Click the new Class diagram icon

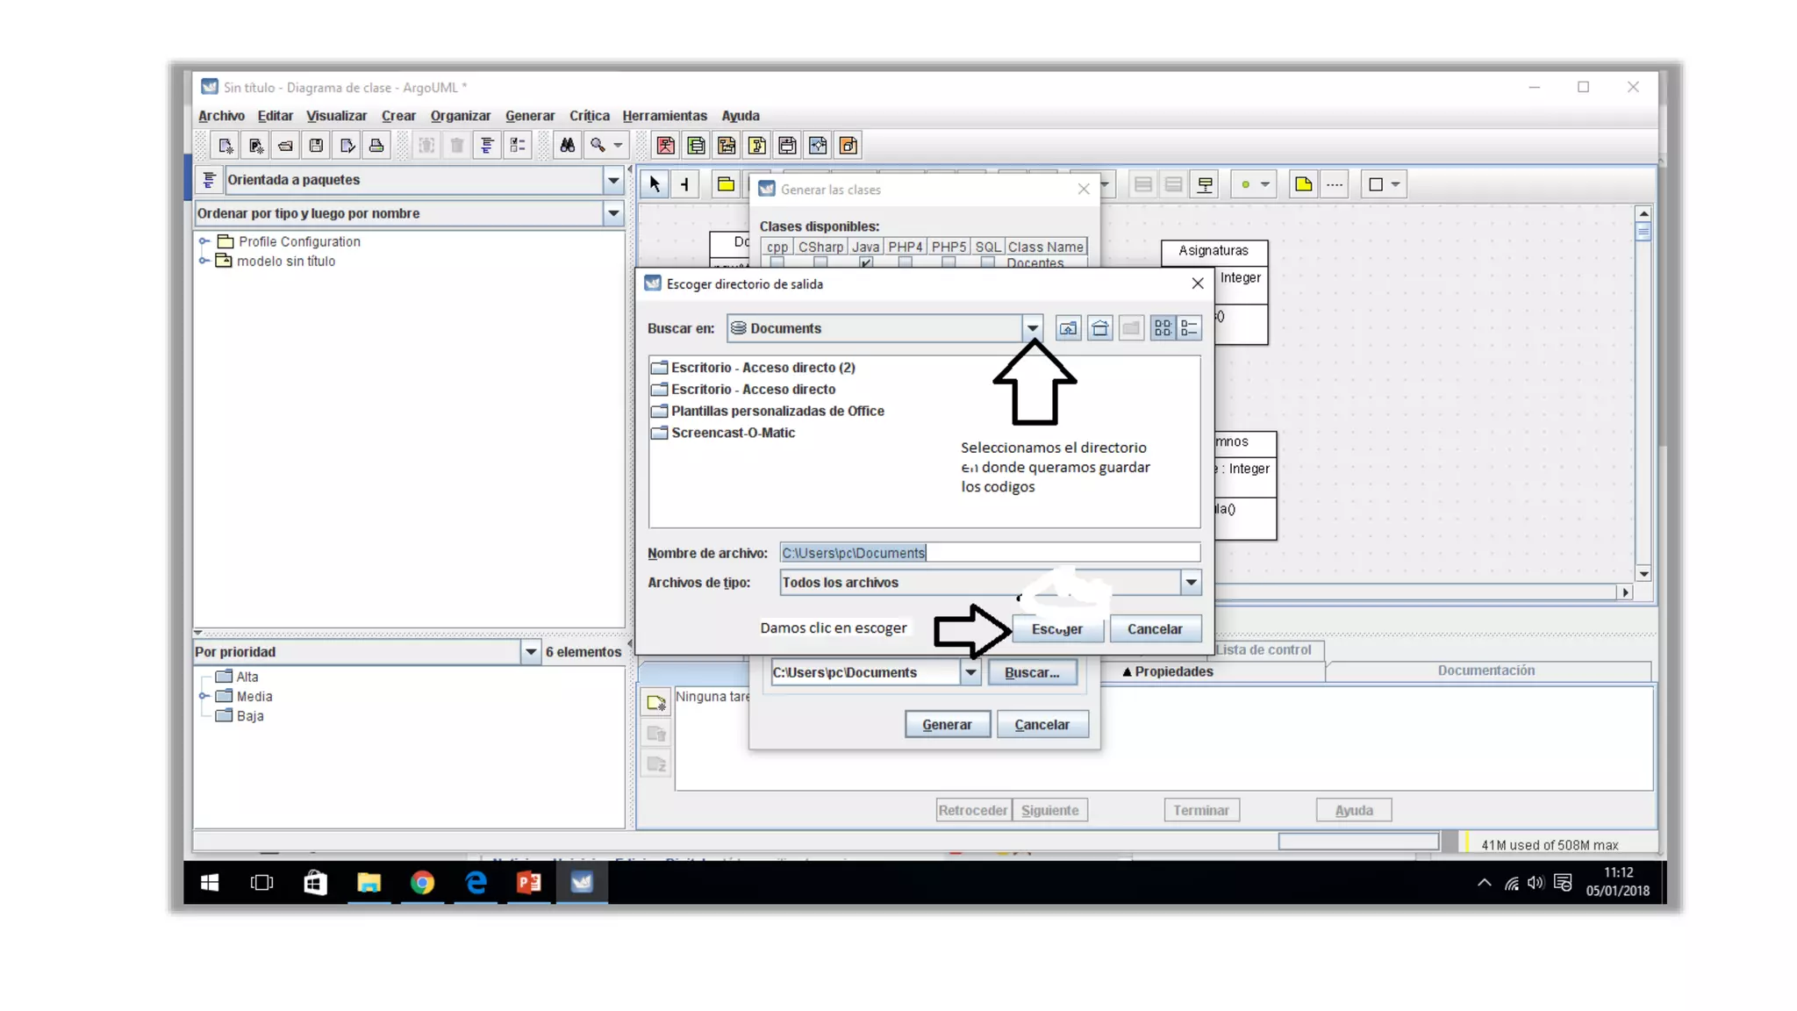coord(696,146)
